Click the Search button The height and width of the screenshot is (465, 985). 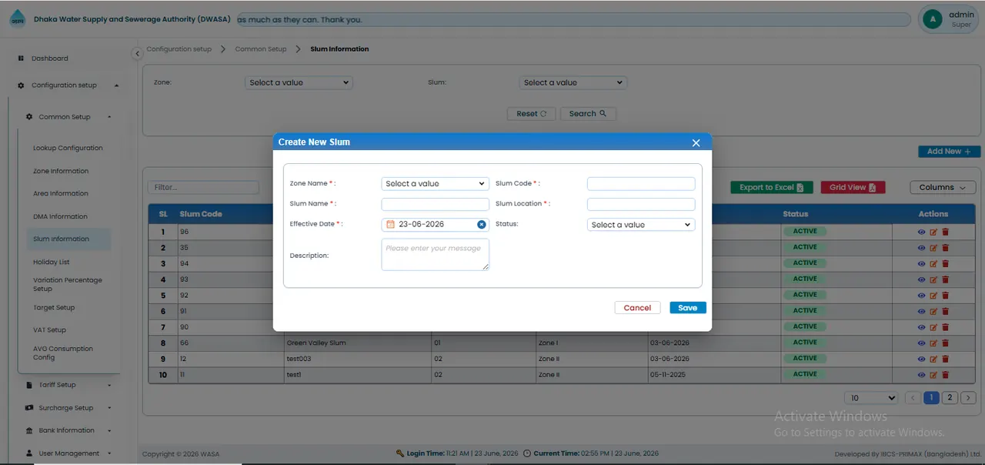coord(588,114)
